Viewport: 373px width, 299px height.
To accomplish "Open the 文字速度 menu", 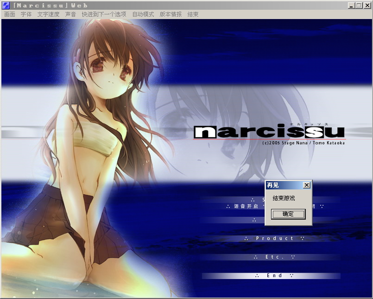I will coord(48,14).
